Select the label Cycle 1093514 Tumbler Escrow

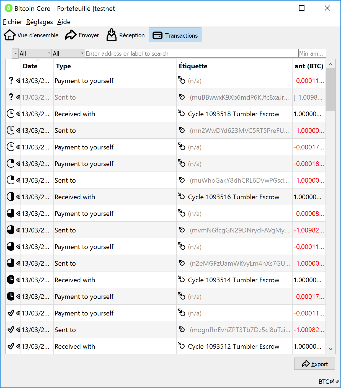(234, 280)
